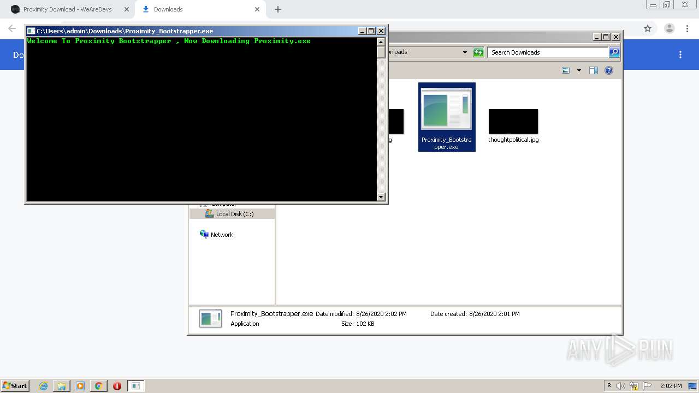Switch to Chrome via taskbar icon
The width and height of the screenshot is (699, 393).
[98, 386]
